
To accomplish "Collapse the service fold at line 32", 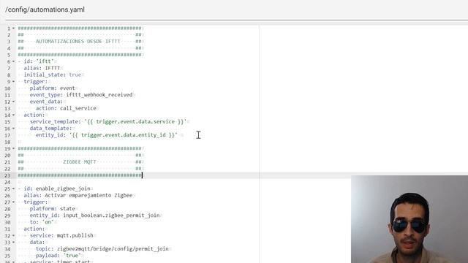I will click(13, 235).
